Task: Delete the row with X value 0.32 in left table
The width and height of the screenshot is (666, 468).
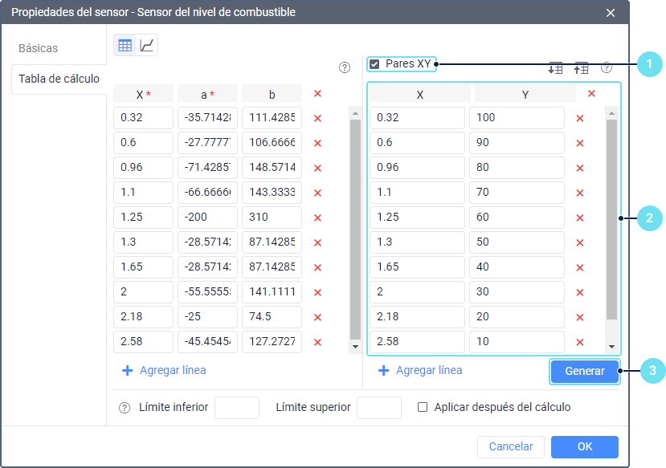Action: [317, 118]
